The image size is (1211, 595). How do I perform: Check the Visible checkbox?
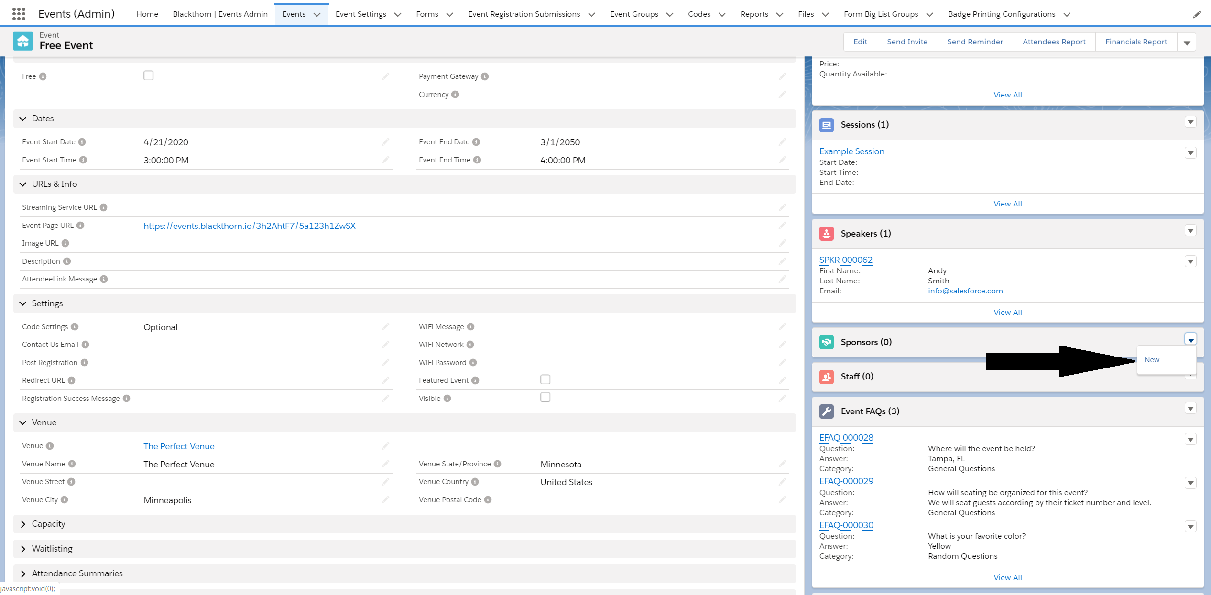point(545,398)
